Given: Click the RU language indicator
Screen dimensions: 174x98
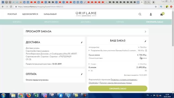Looking at the screenshot, I should 148,95.
